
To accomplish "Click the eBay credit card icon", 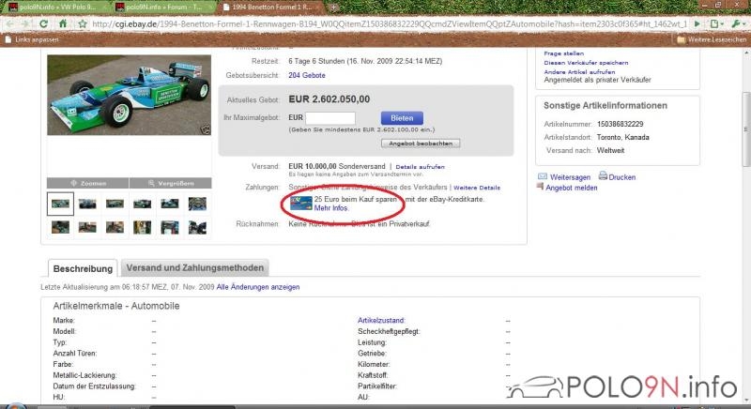I will coord(301,204).
